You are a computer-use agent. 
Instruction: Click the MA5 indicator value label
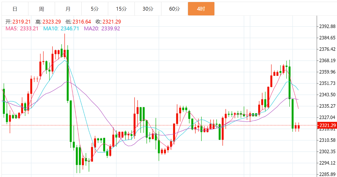point(22,29)
